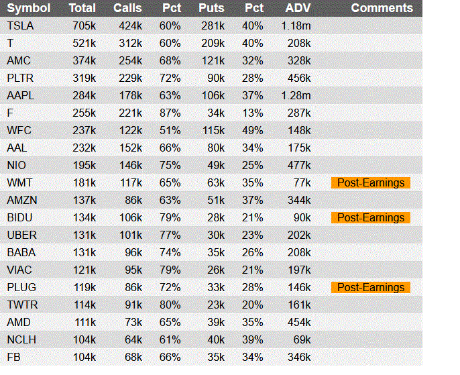Select the Total column header
Viewport: 460px width, 375px height.
click(x=82, y=8)
